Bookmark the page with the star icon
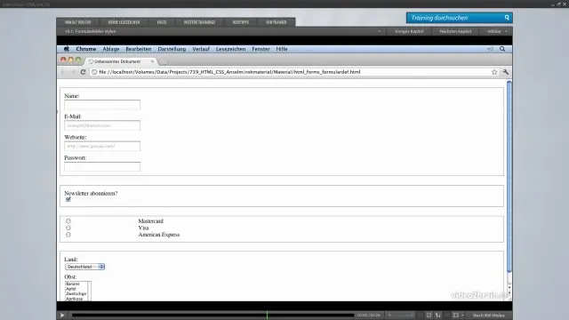The height and width of the screenshot is (320, 569). pyautogui.click(x=494, y=72)
